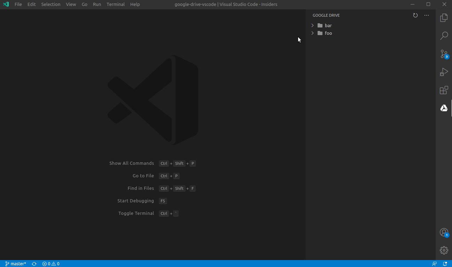452x267 pixels.
Task: Open the Explorer view in activity bar
Action: click(444, 18)
